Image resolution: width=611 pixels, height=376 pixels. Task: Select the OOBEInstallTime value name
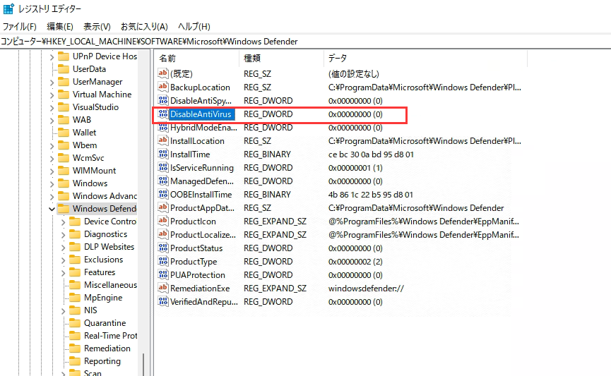[201, 195]
